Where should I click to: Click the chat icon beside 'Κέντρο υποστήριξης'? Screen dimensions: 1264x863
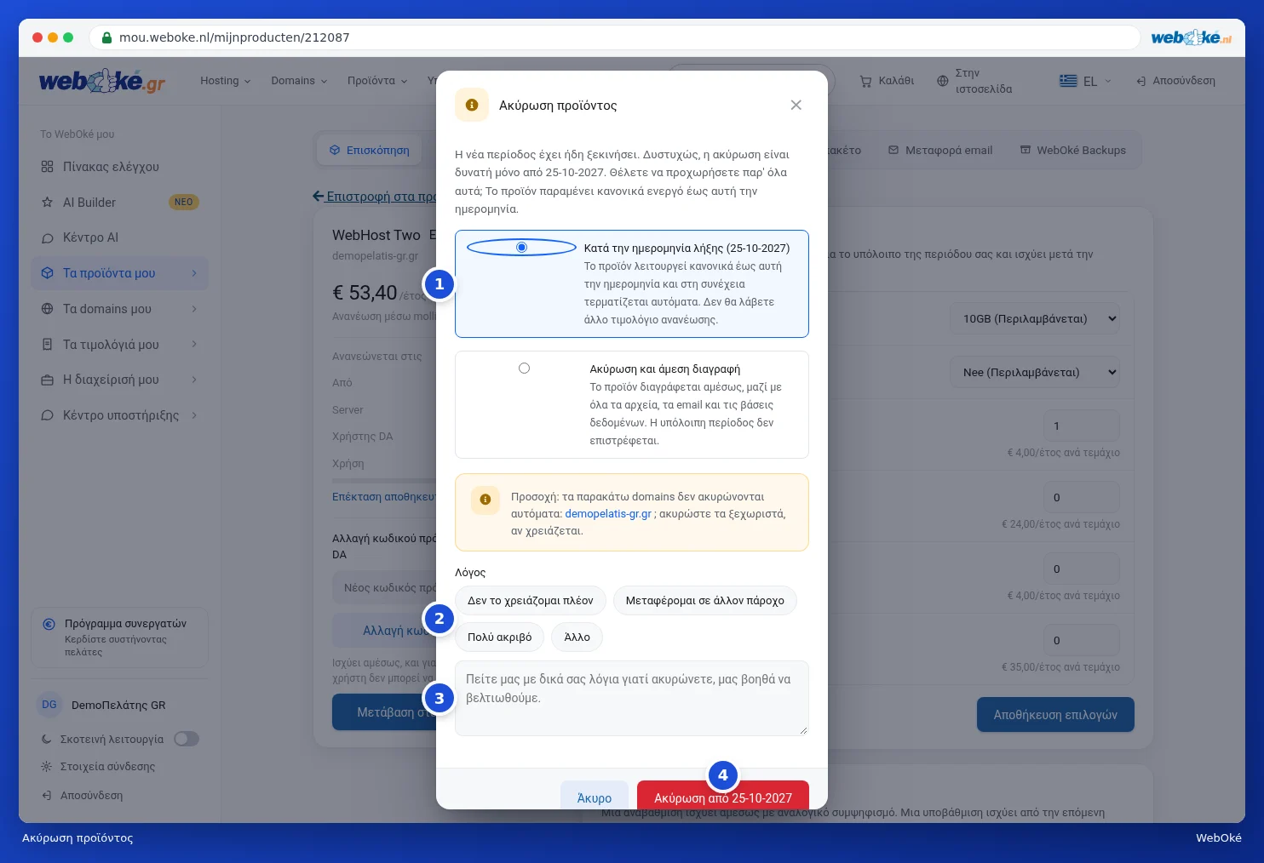(47, 415)
